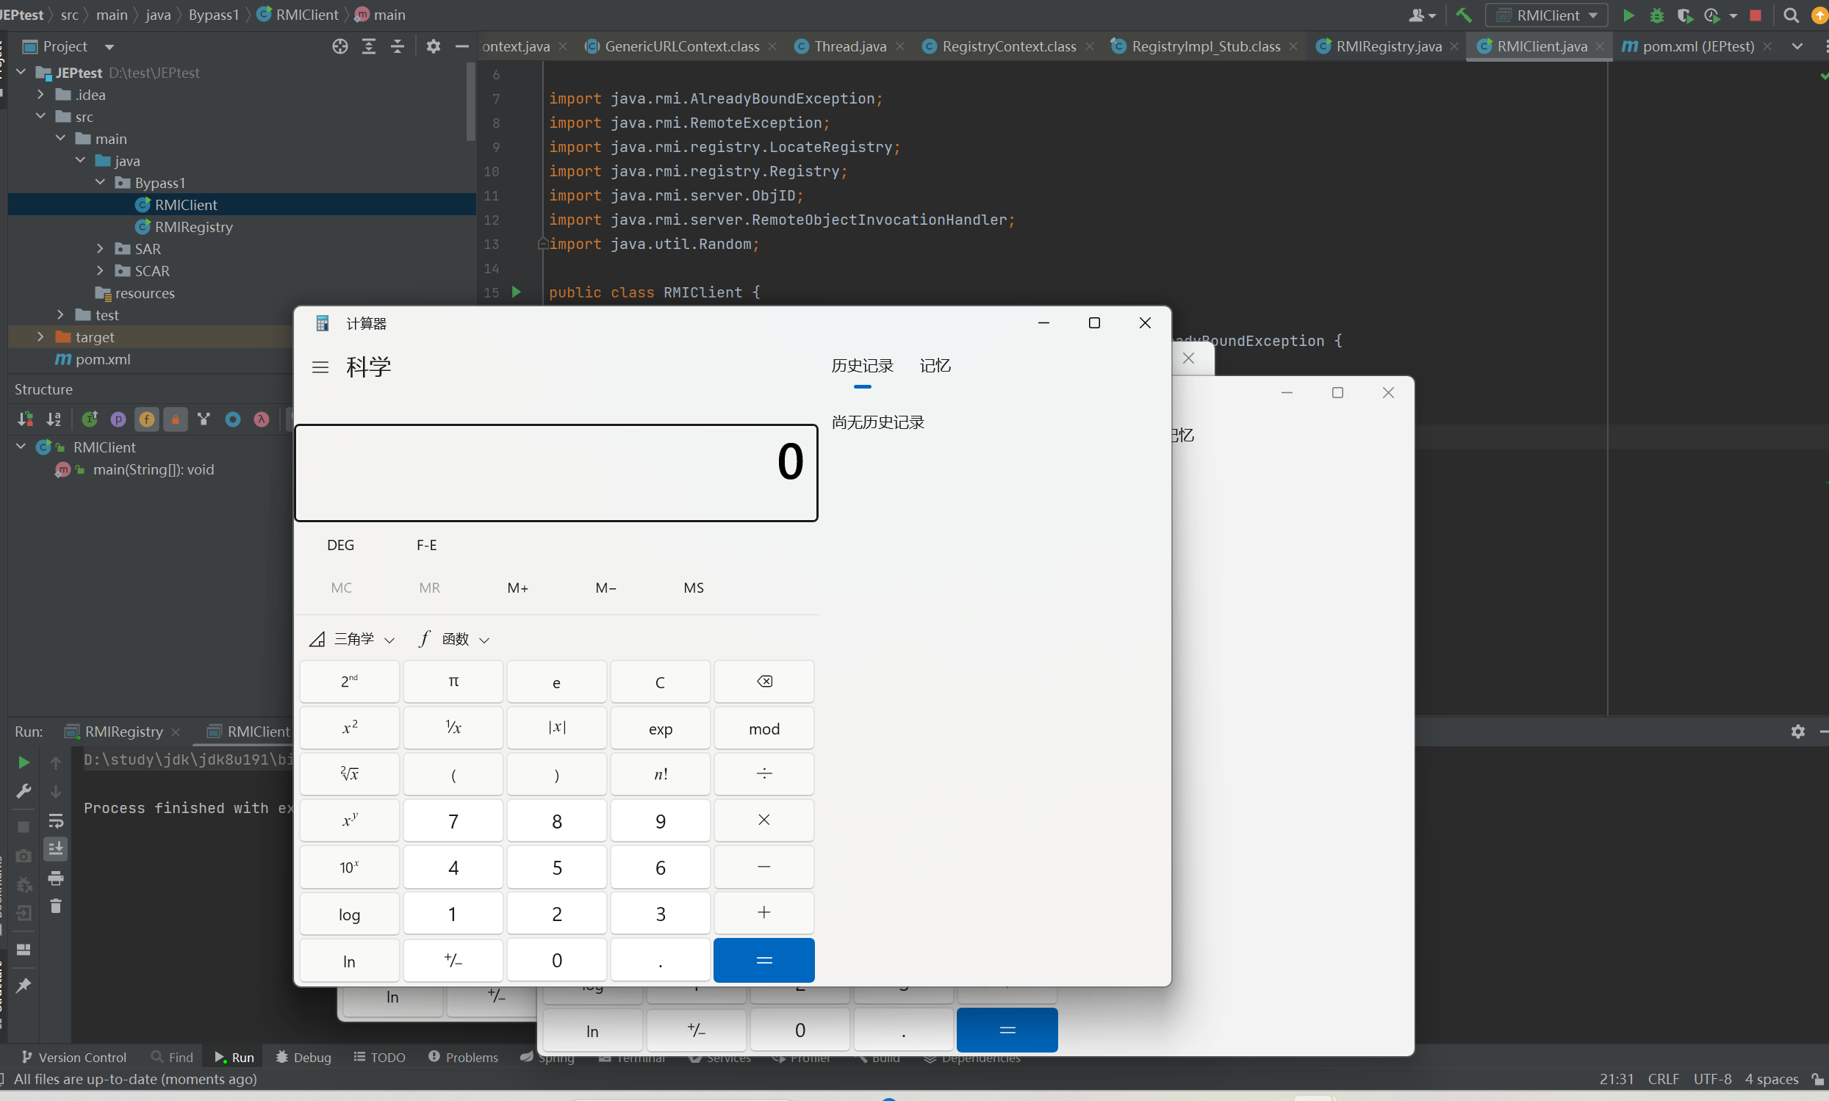Open the RMIClient run configuration dropdown
This screenshot has width=1829, height=1101.
[x=1547, y=15]
